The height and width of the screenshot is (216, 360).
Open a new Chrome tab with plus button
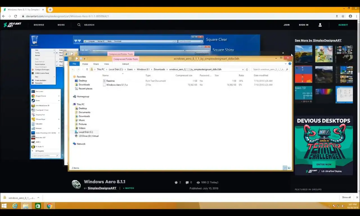coord(50,10)
